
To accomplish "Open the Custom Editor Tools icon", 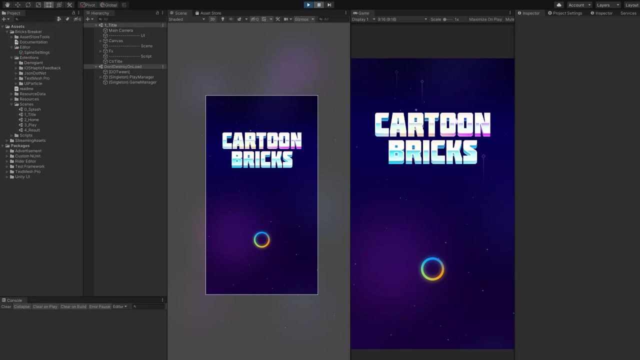I will [69, 4].
